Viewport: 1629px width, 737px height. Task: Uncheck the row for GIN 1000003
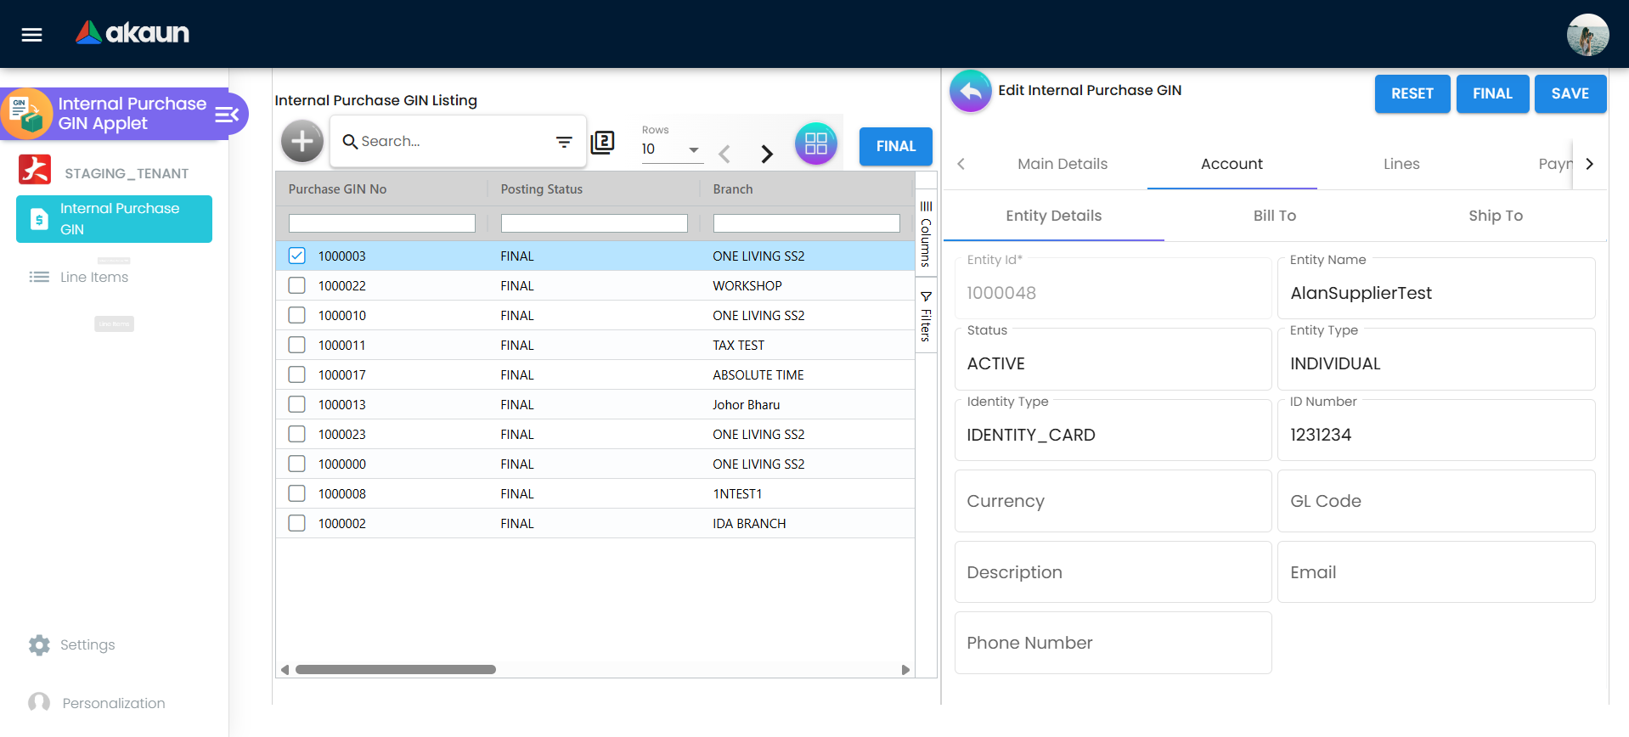click(296, 256)
